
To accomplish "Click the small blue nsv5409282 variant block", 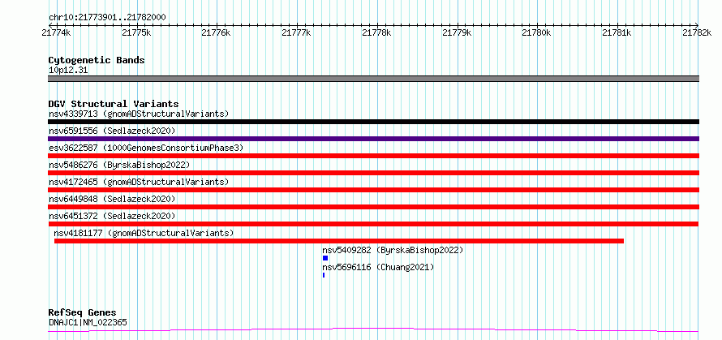I will point(325,258).
